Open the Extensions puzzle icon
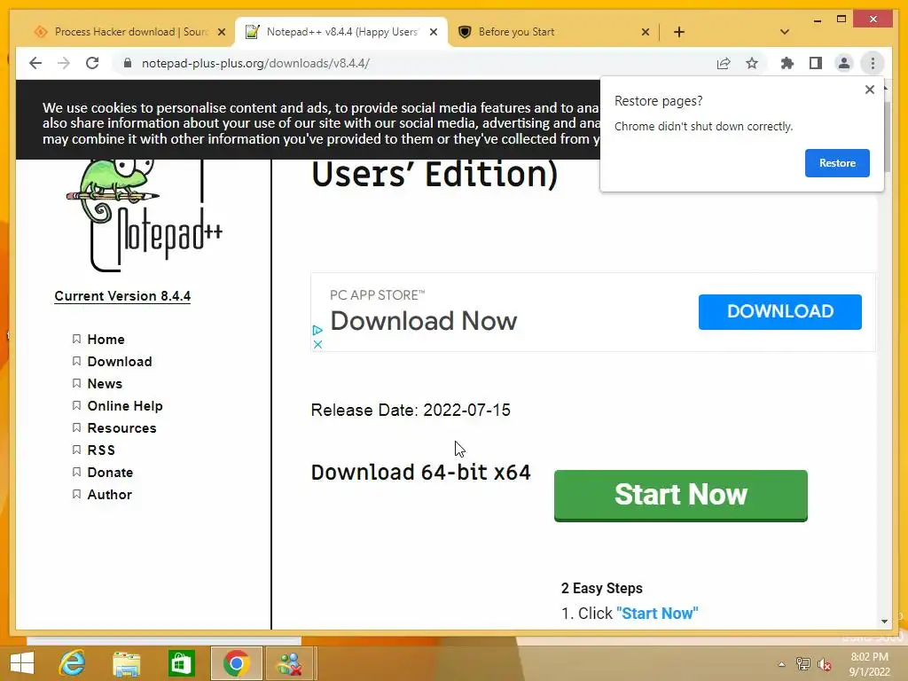 click(x=787, y=63)
